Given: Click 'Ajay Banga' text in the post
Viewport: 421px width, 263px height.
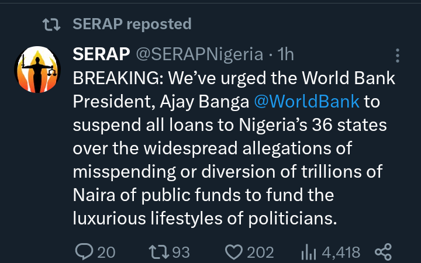Looking at the screenshot, I should click(205, 102).
